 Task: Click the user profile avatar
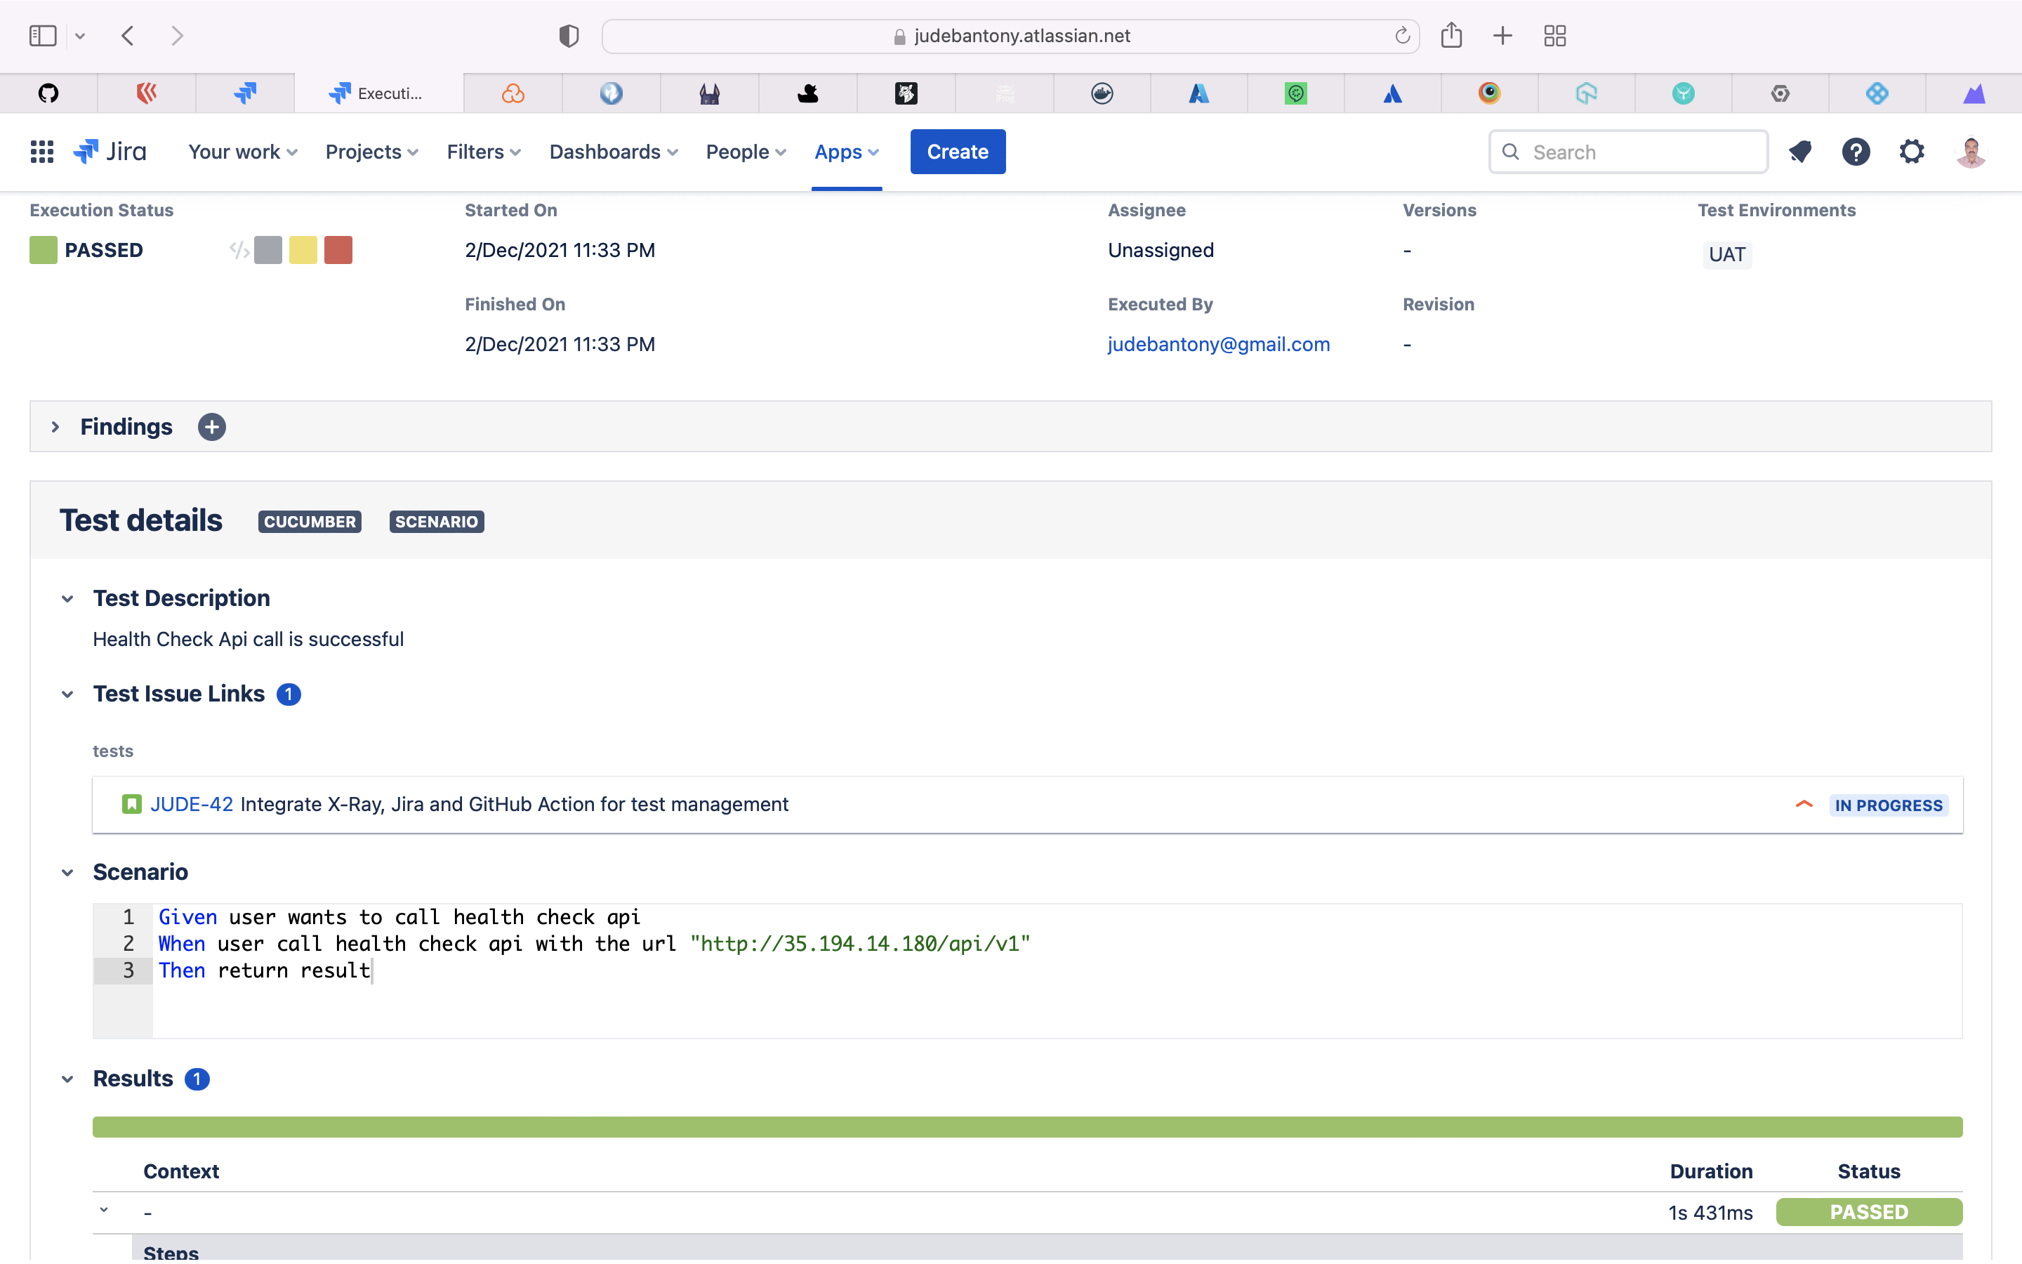(1971, 151)
